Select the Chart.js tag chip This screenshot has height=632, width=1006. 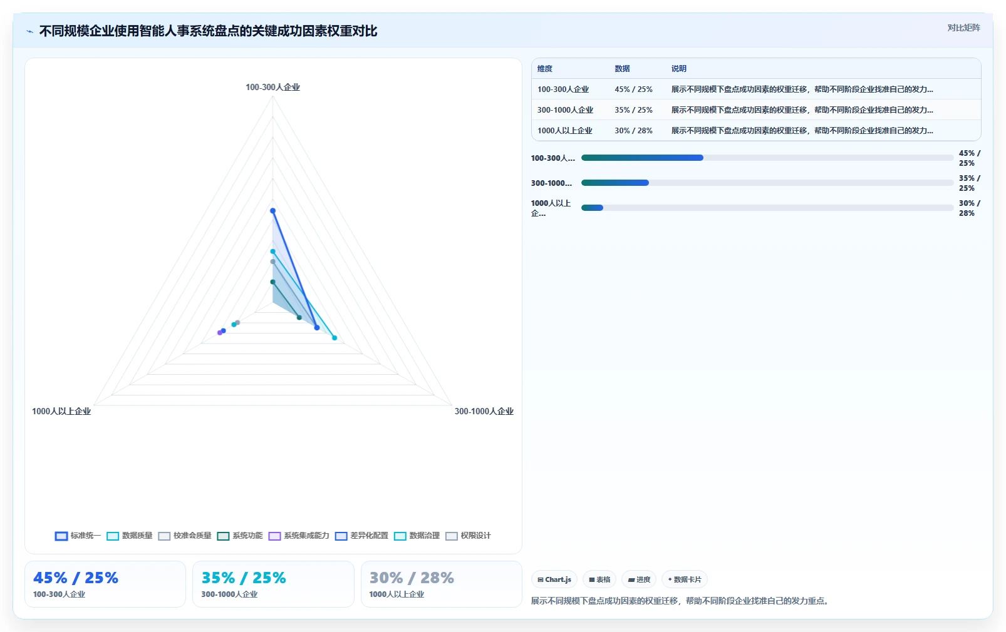coord(554,579)
